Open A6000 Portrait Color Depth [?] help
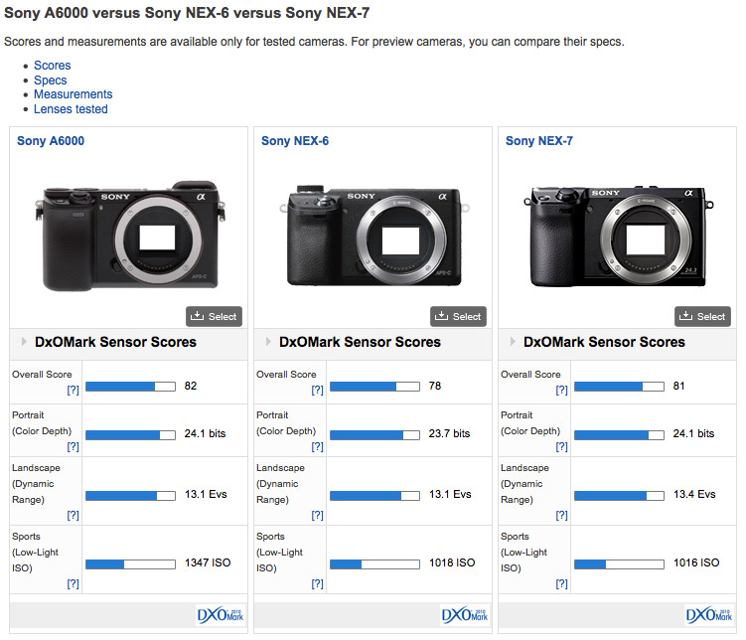The width and height of the screenshot is (746, 640). pos(73,446)
